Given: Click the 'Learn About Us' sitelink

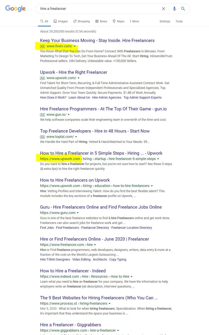Looking at the screenshot, I should (79, 97).
